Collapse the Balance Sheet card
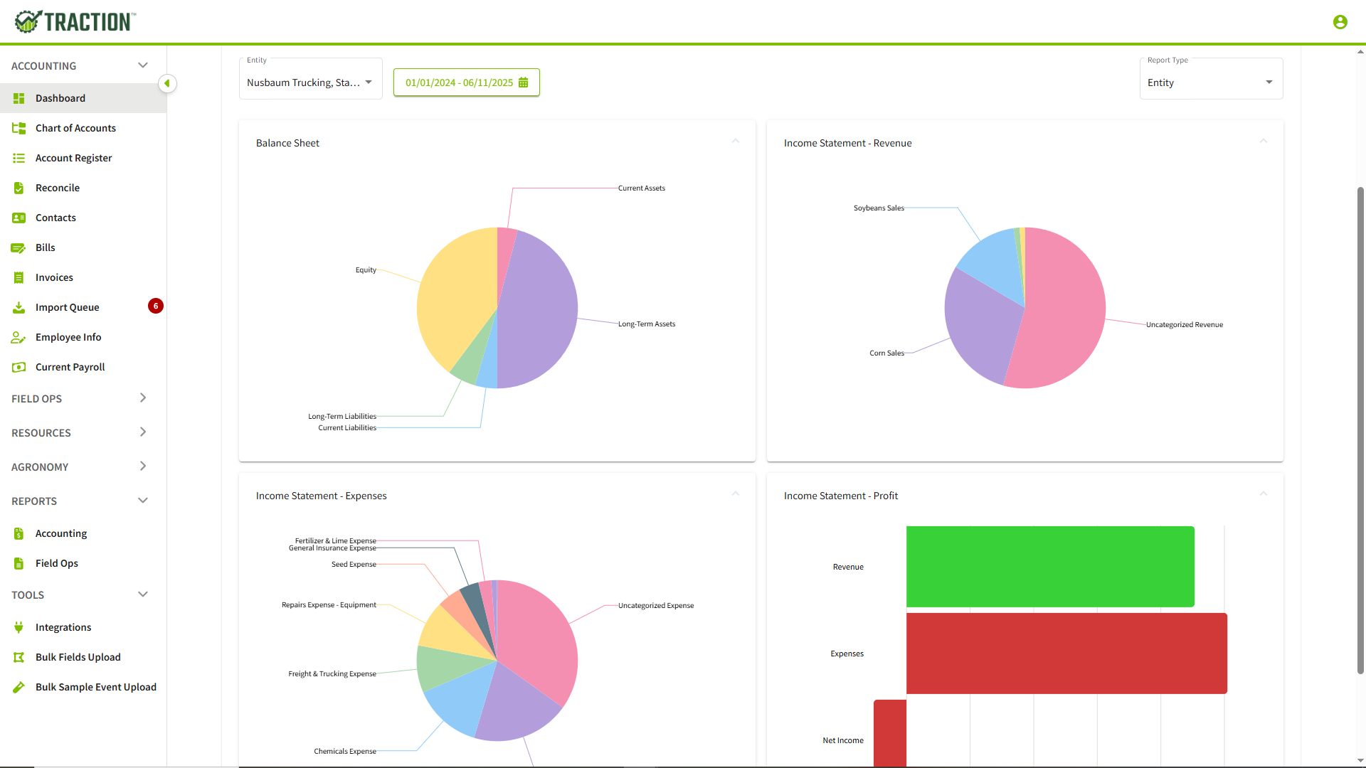The height and width of the screenshot is (768, 1366). click(736, 141)
